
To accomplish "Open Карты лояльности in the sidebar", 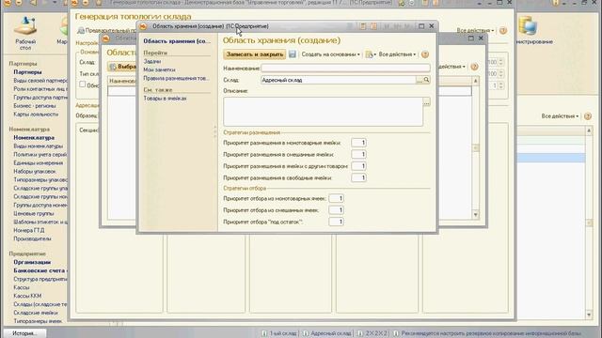I will (x=36, y=115).
